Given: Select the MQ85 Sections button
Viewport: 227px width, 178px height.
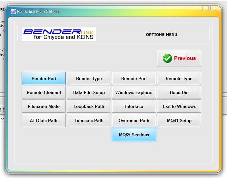Looking at the screenshot, I should (134, 135).
